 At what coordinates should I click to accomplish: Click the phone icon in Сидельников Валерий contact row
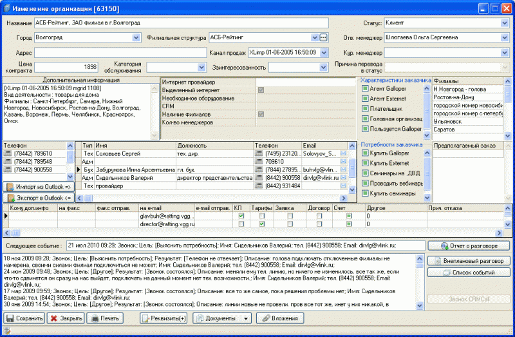[x=259, y=178]
